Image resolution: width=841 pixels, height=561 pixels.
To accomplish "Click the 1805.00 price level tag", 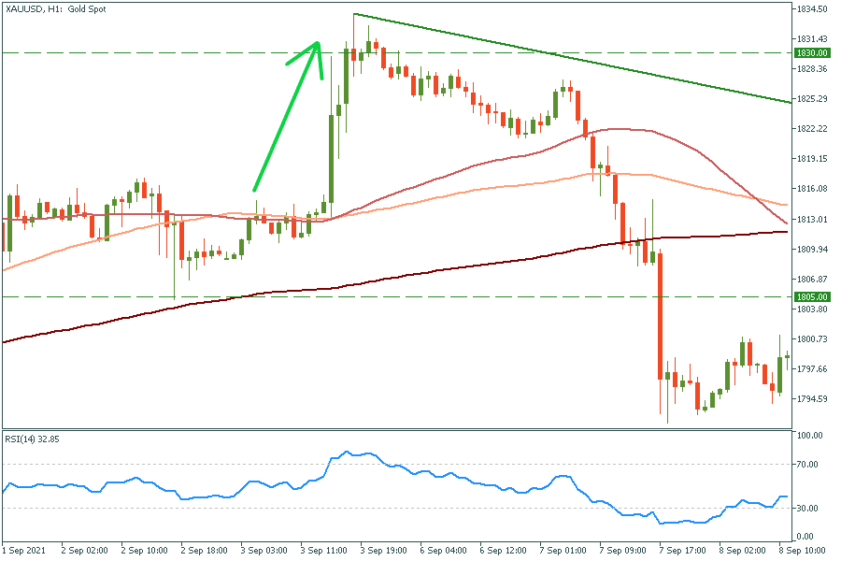I will click(x=811, y=297).
